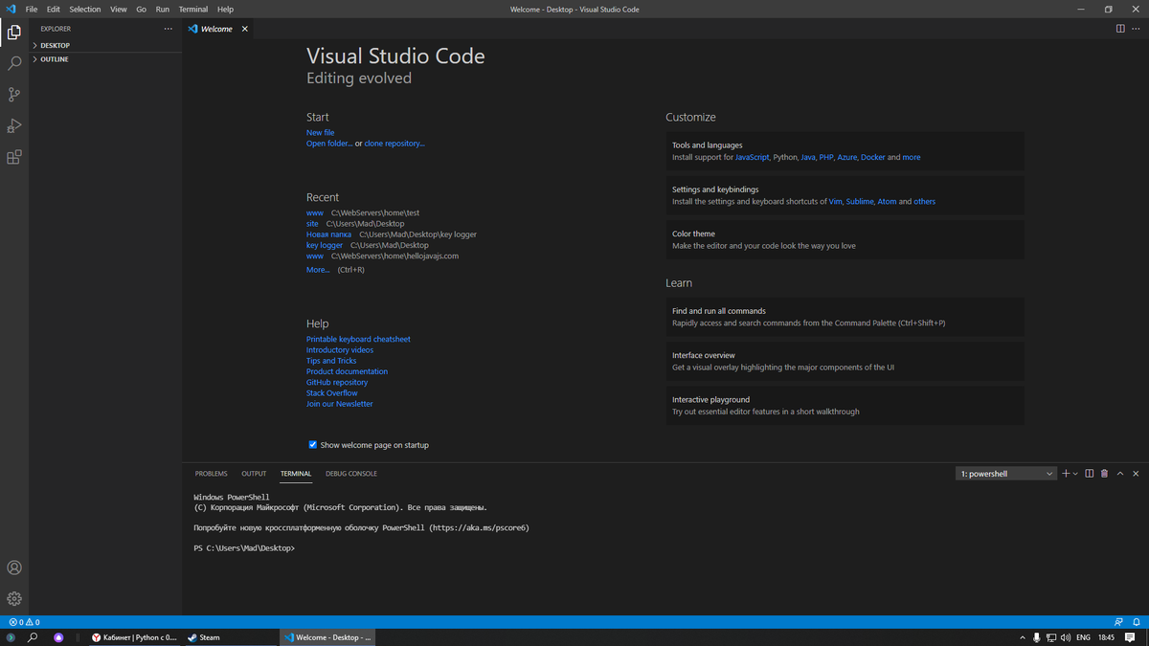
Task: Maximize terminal panel with the up chevron
Action: click(x=1120, y=474)
